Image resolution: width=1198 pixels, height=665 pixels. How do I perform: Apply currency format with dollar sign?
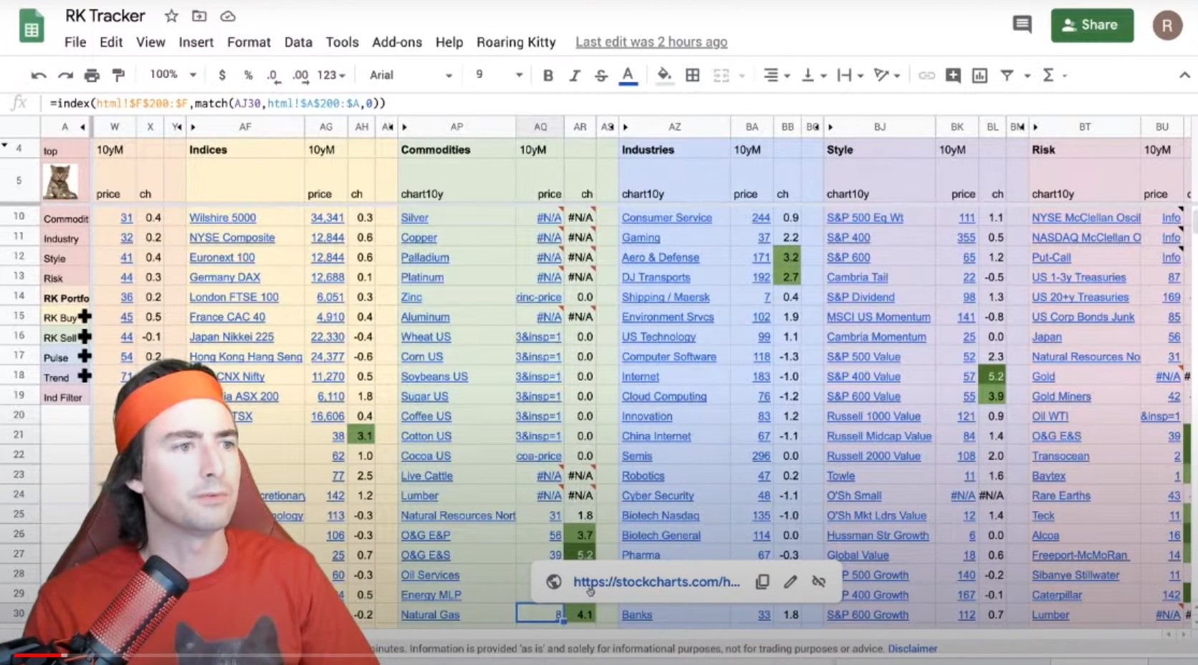pos(222,75)
